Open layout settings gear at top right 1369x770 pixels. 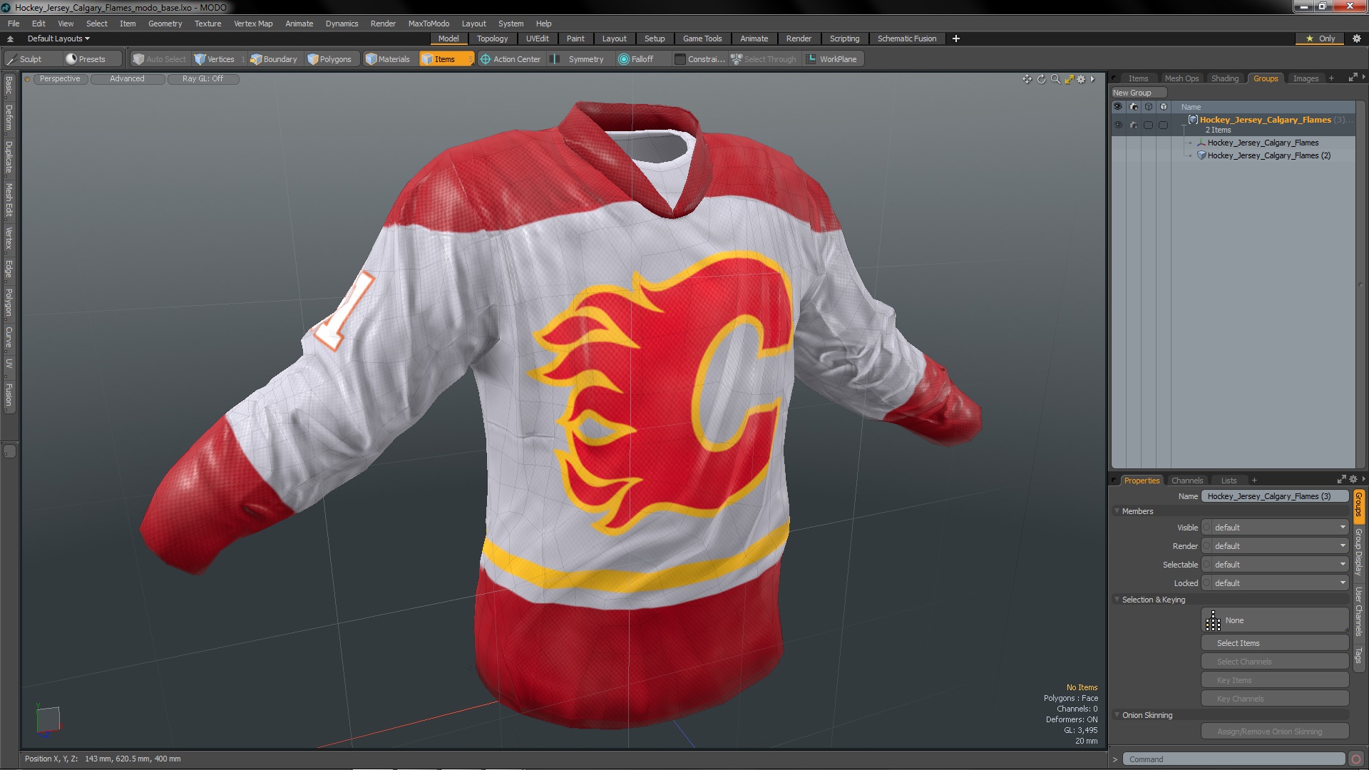click(1357, 38)
